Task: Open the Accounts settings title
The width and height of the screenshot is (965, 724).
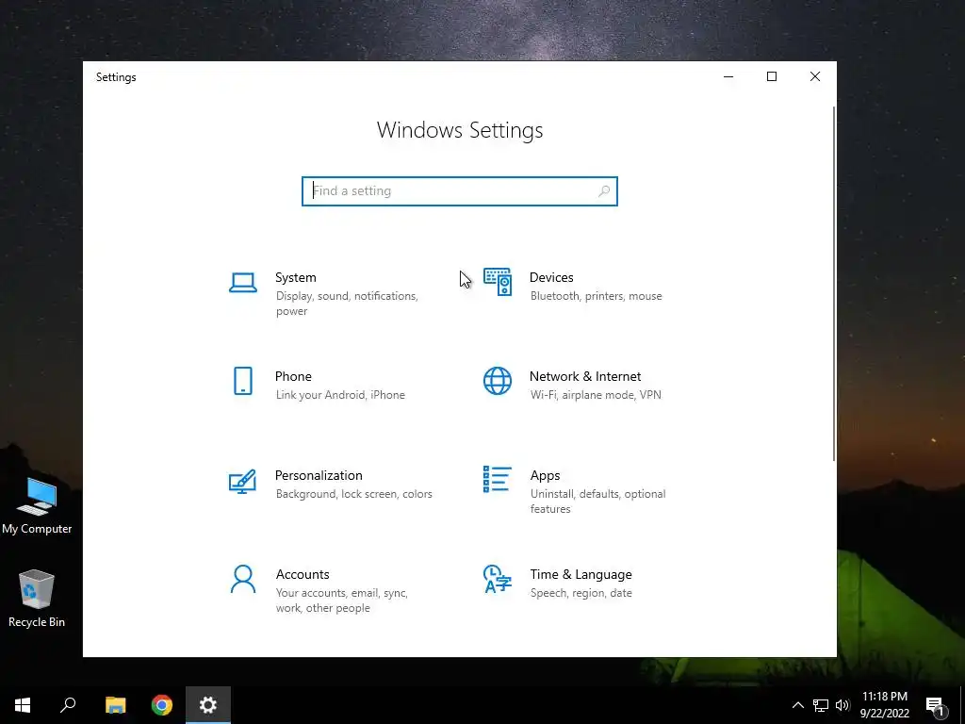Action: [x=303, y=574]
